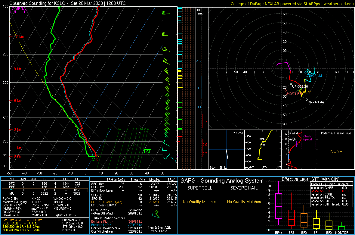Click the MidRH = 79% value
This screenshot has width=355, height=235.
click(x=12, y=208)
